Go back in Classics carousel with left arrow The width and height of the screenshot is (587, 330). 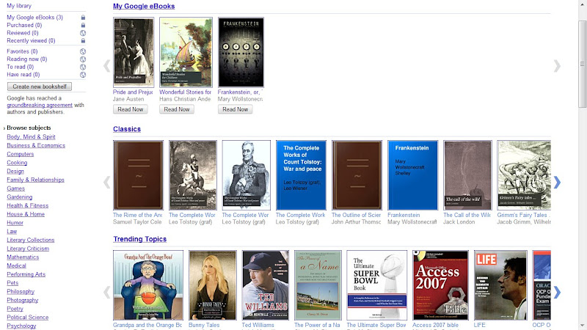point(107,182)
